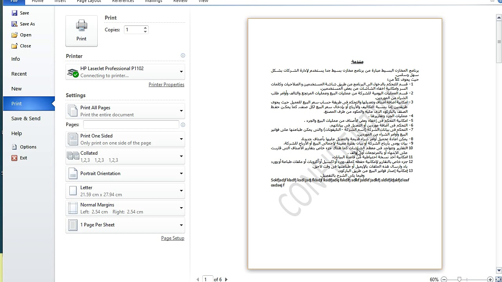Click the Open folder icon
Screen dimensions: 502x282
pos(15,35)
